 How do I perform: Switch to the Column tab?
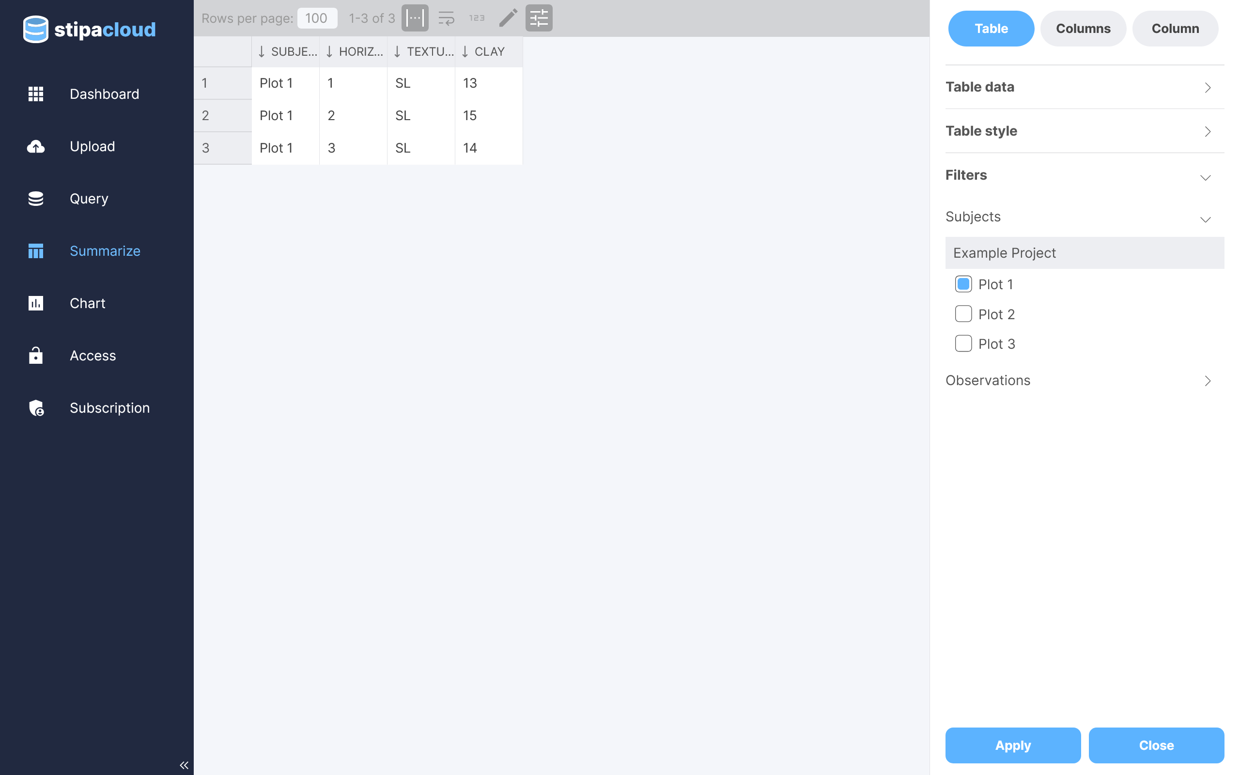tap(1175, 29)
